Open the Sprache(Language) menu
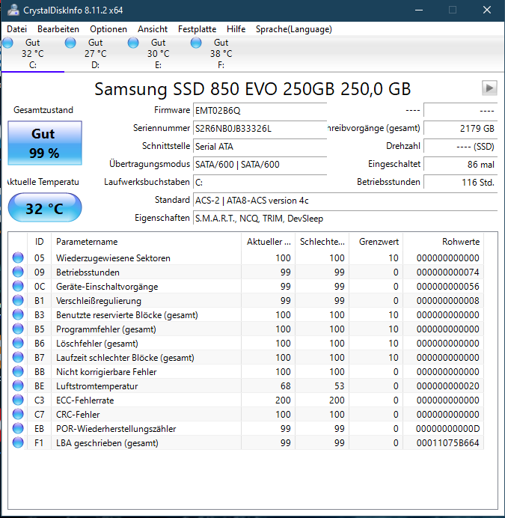The width and height of the screenshot is (505, 518). tap(293, 29)
